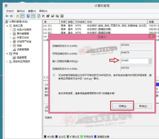Image resolution: width=159 pixels, height=139 pixels.
Task: Sort by the 文件系统 column header
Action: (x=80, y=22)
